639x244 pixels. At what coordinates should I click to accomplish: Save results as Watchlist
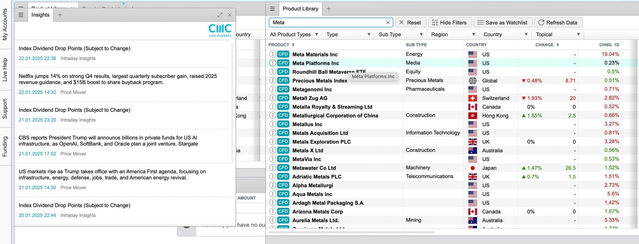[x=502, y=22]
